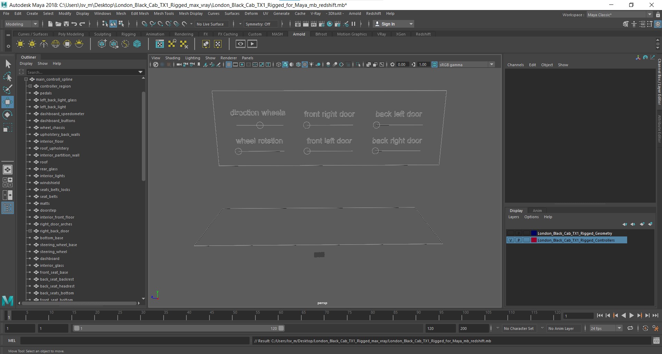Create layer from selected objects

(650, 224)
